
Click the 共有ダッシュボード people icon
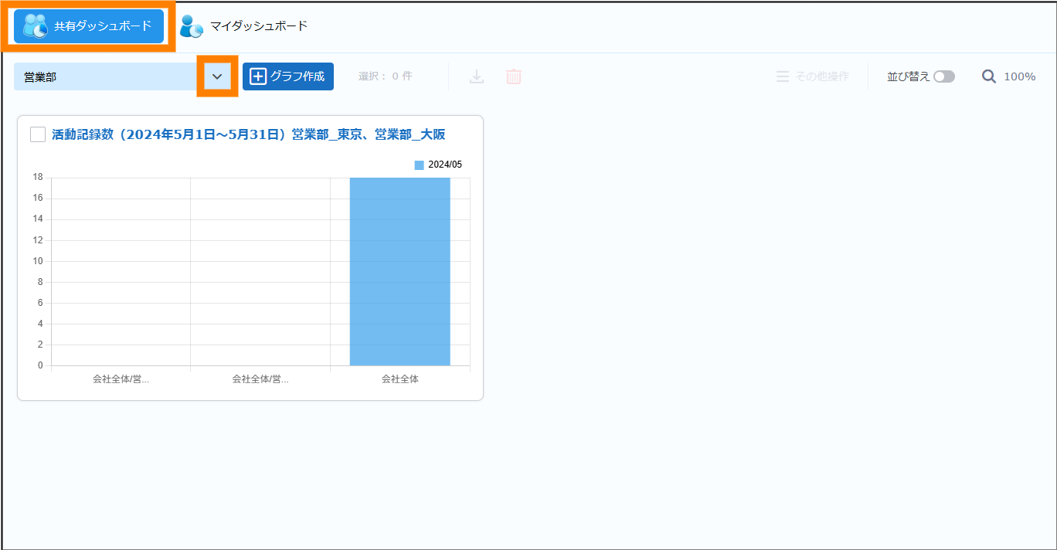[x=35, y=26]
